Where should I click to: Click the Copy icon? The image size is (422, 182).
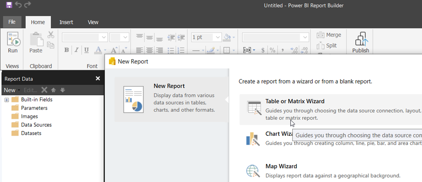[x=51, y=45]
